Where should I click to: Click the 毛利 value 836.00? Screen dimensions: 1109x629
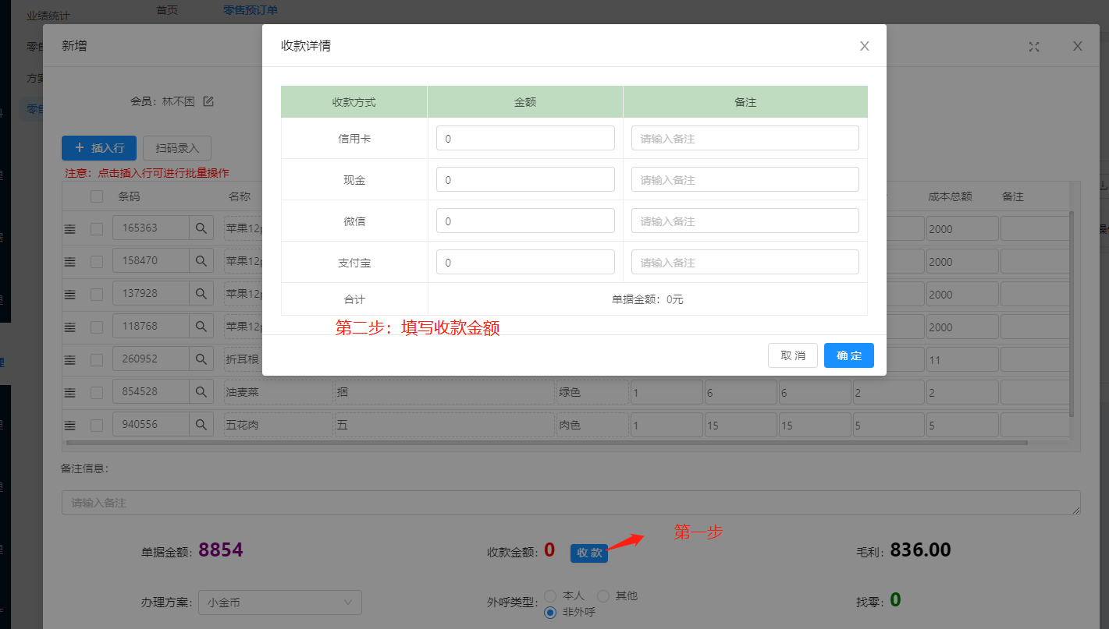[921, 550]
